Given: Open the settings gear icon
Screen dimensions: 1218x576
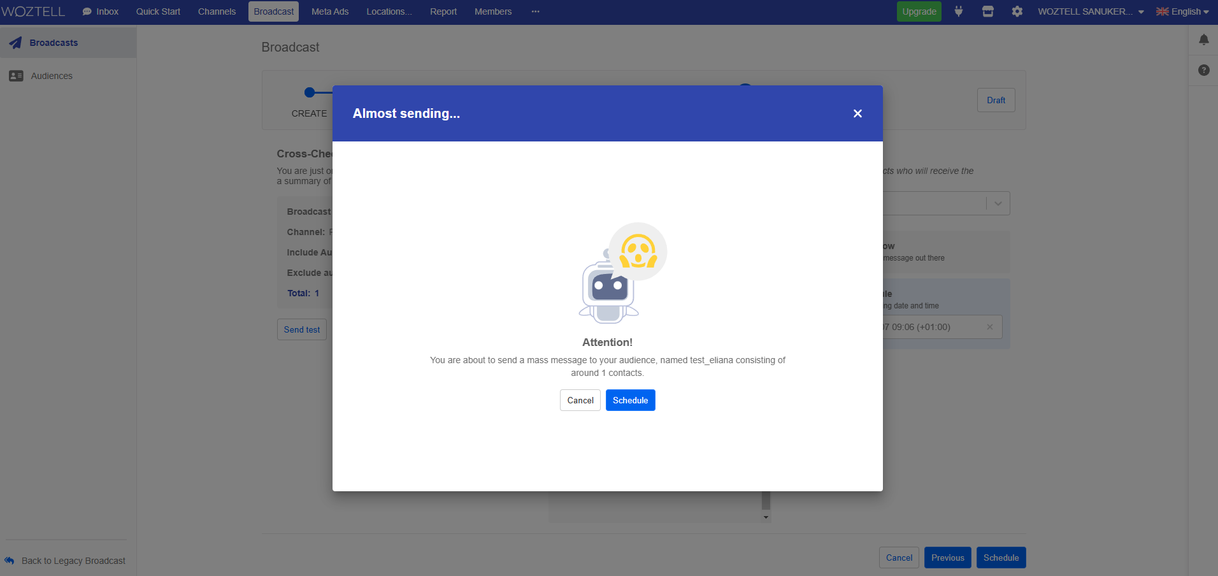Looking at the screenshot, I should coord(1017,11).
